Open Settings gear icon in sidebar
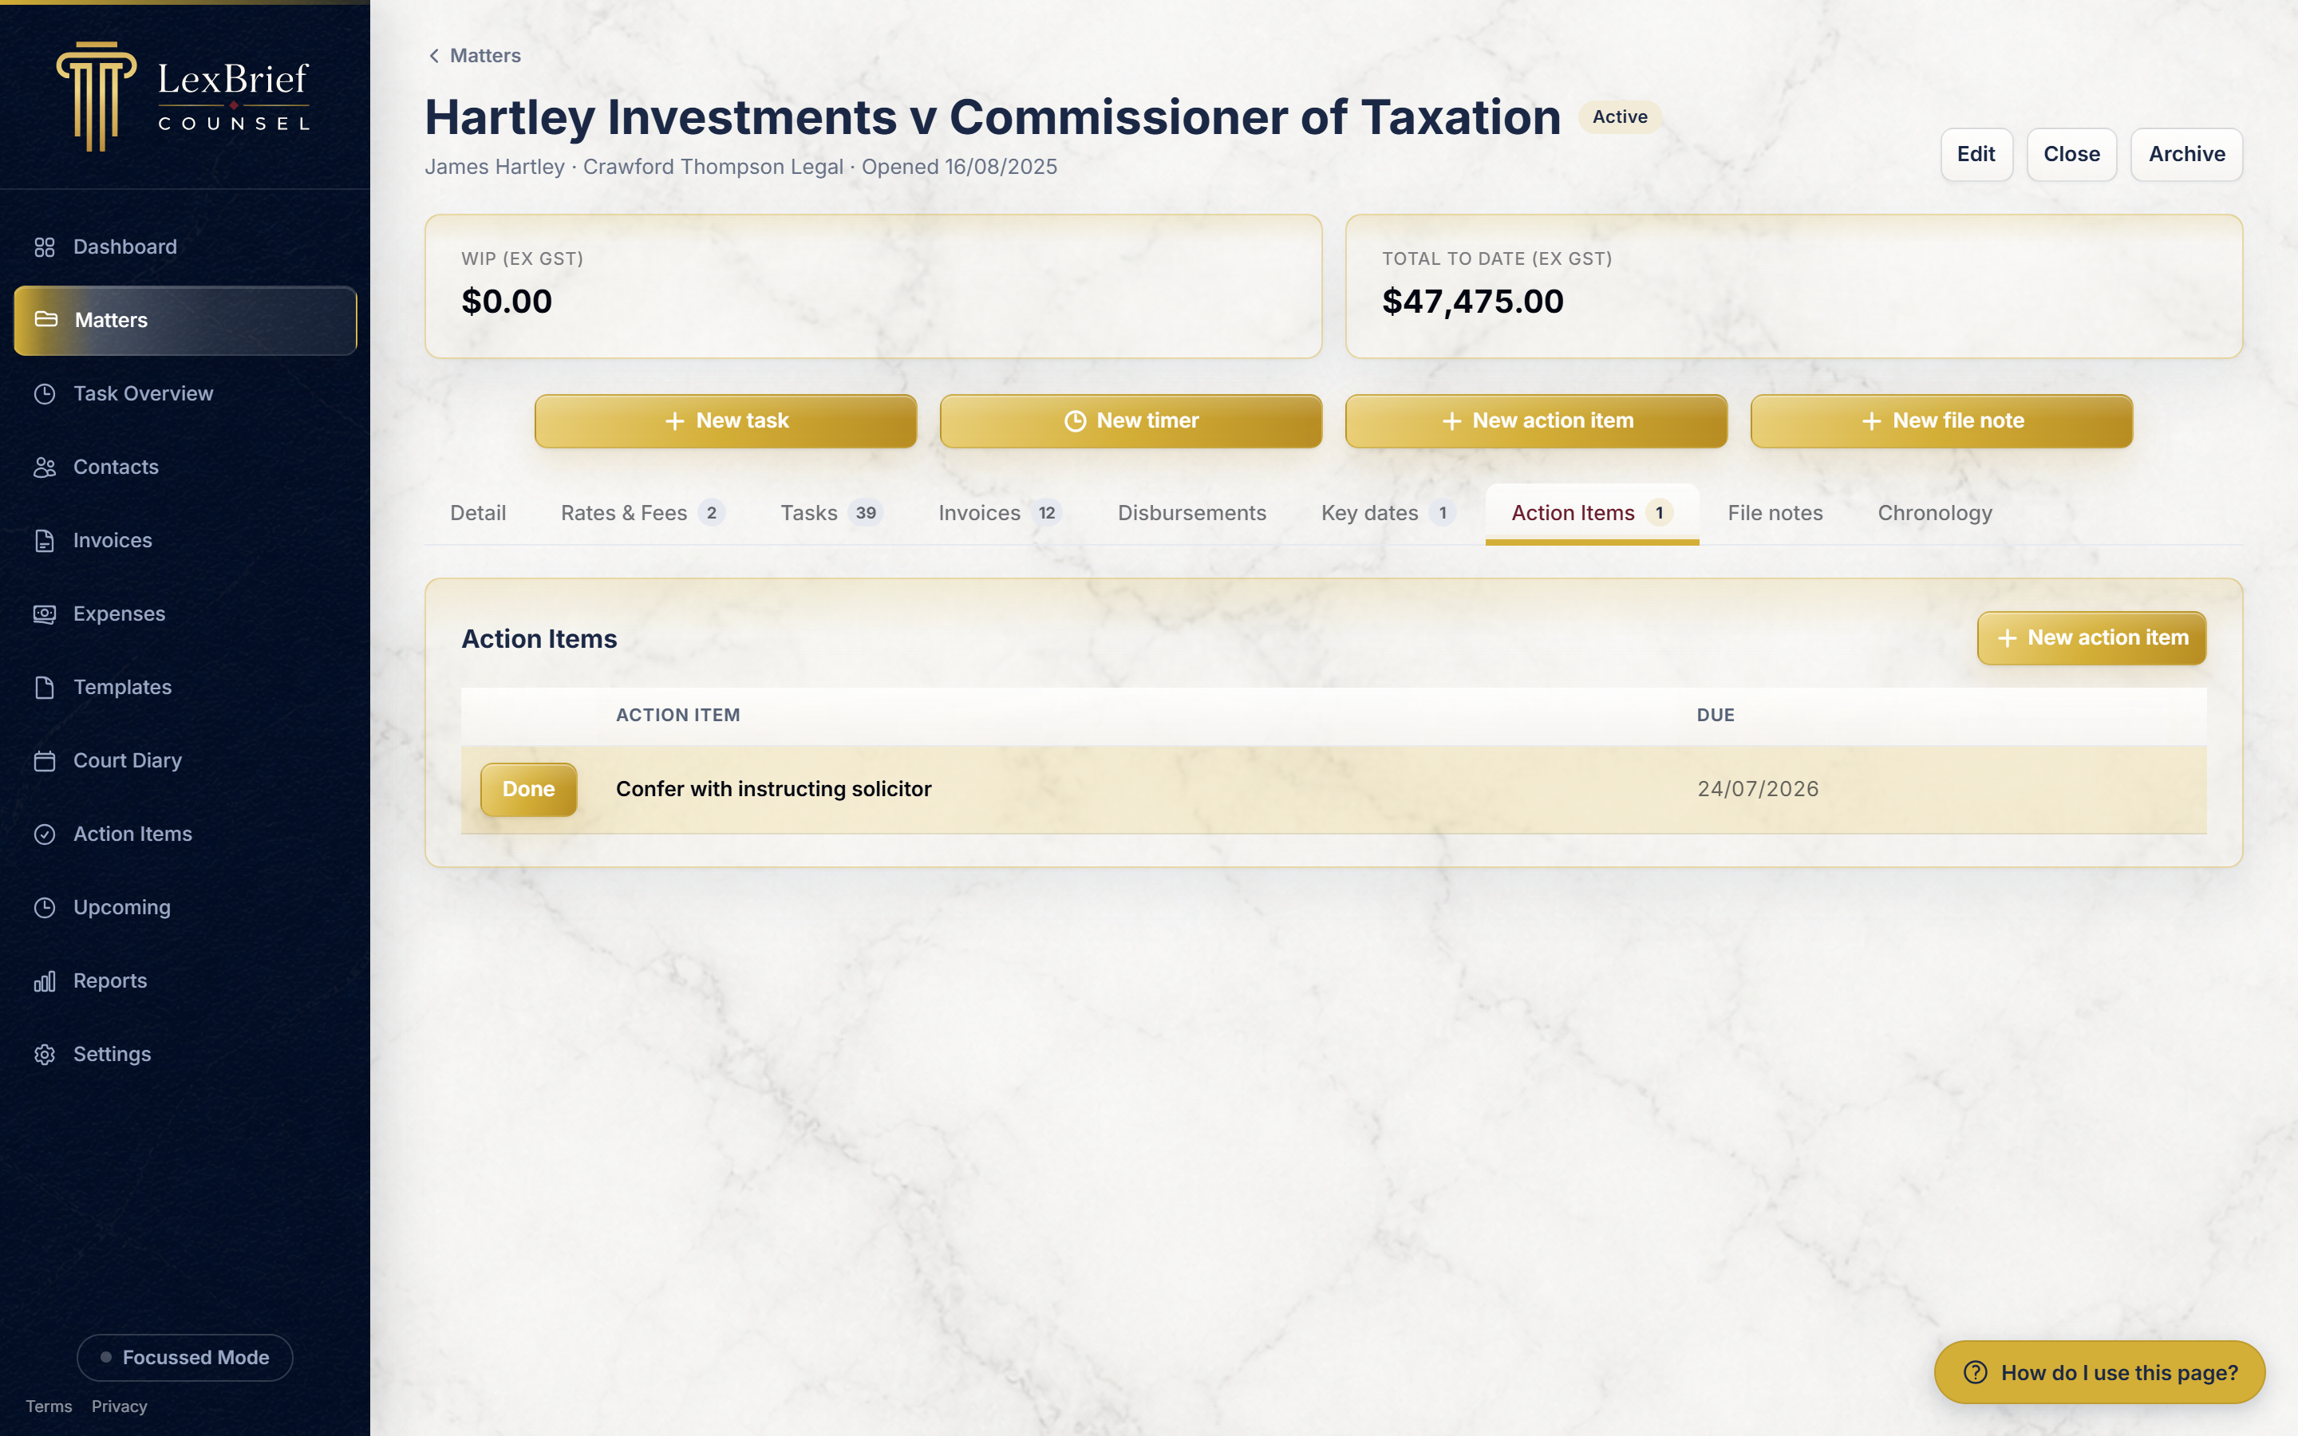2298x1436 pixels. tap(45, 1054)
